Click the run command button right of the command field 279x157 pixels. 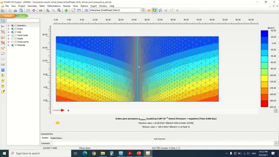276,143
